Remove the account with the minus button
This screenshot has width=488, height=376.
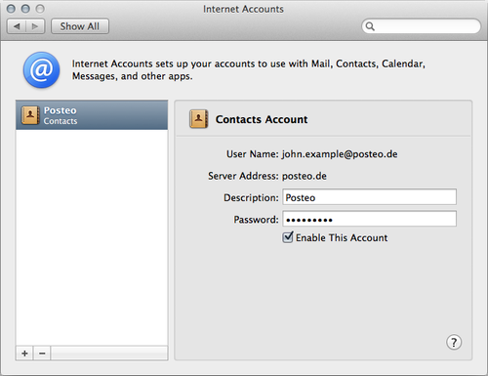tap(42, 354)
